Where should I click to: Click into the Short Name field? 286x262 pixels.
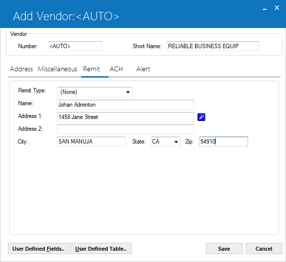(x=212, y=46)
